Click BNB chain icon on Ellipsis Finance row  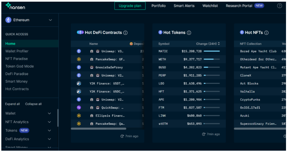click(x=79, y=115)
